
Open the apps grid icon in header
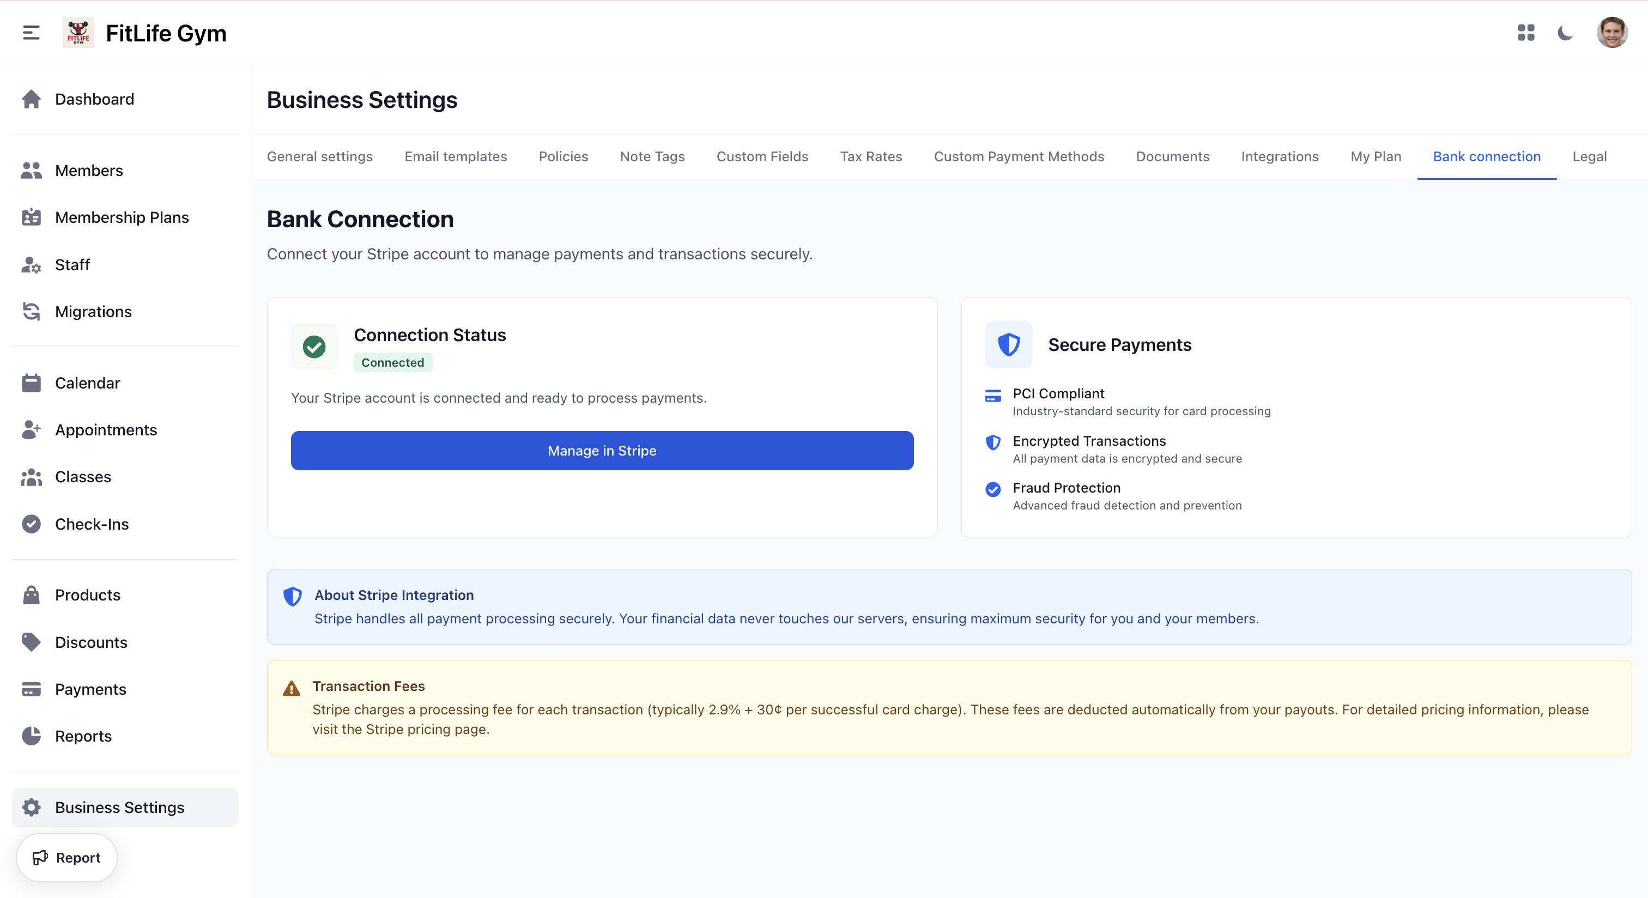tap(1526, 33)
